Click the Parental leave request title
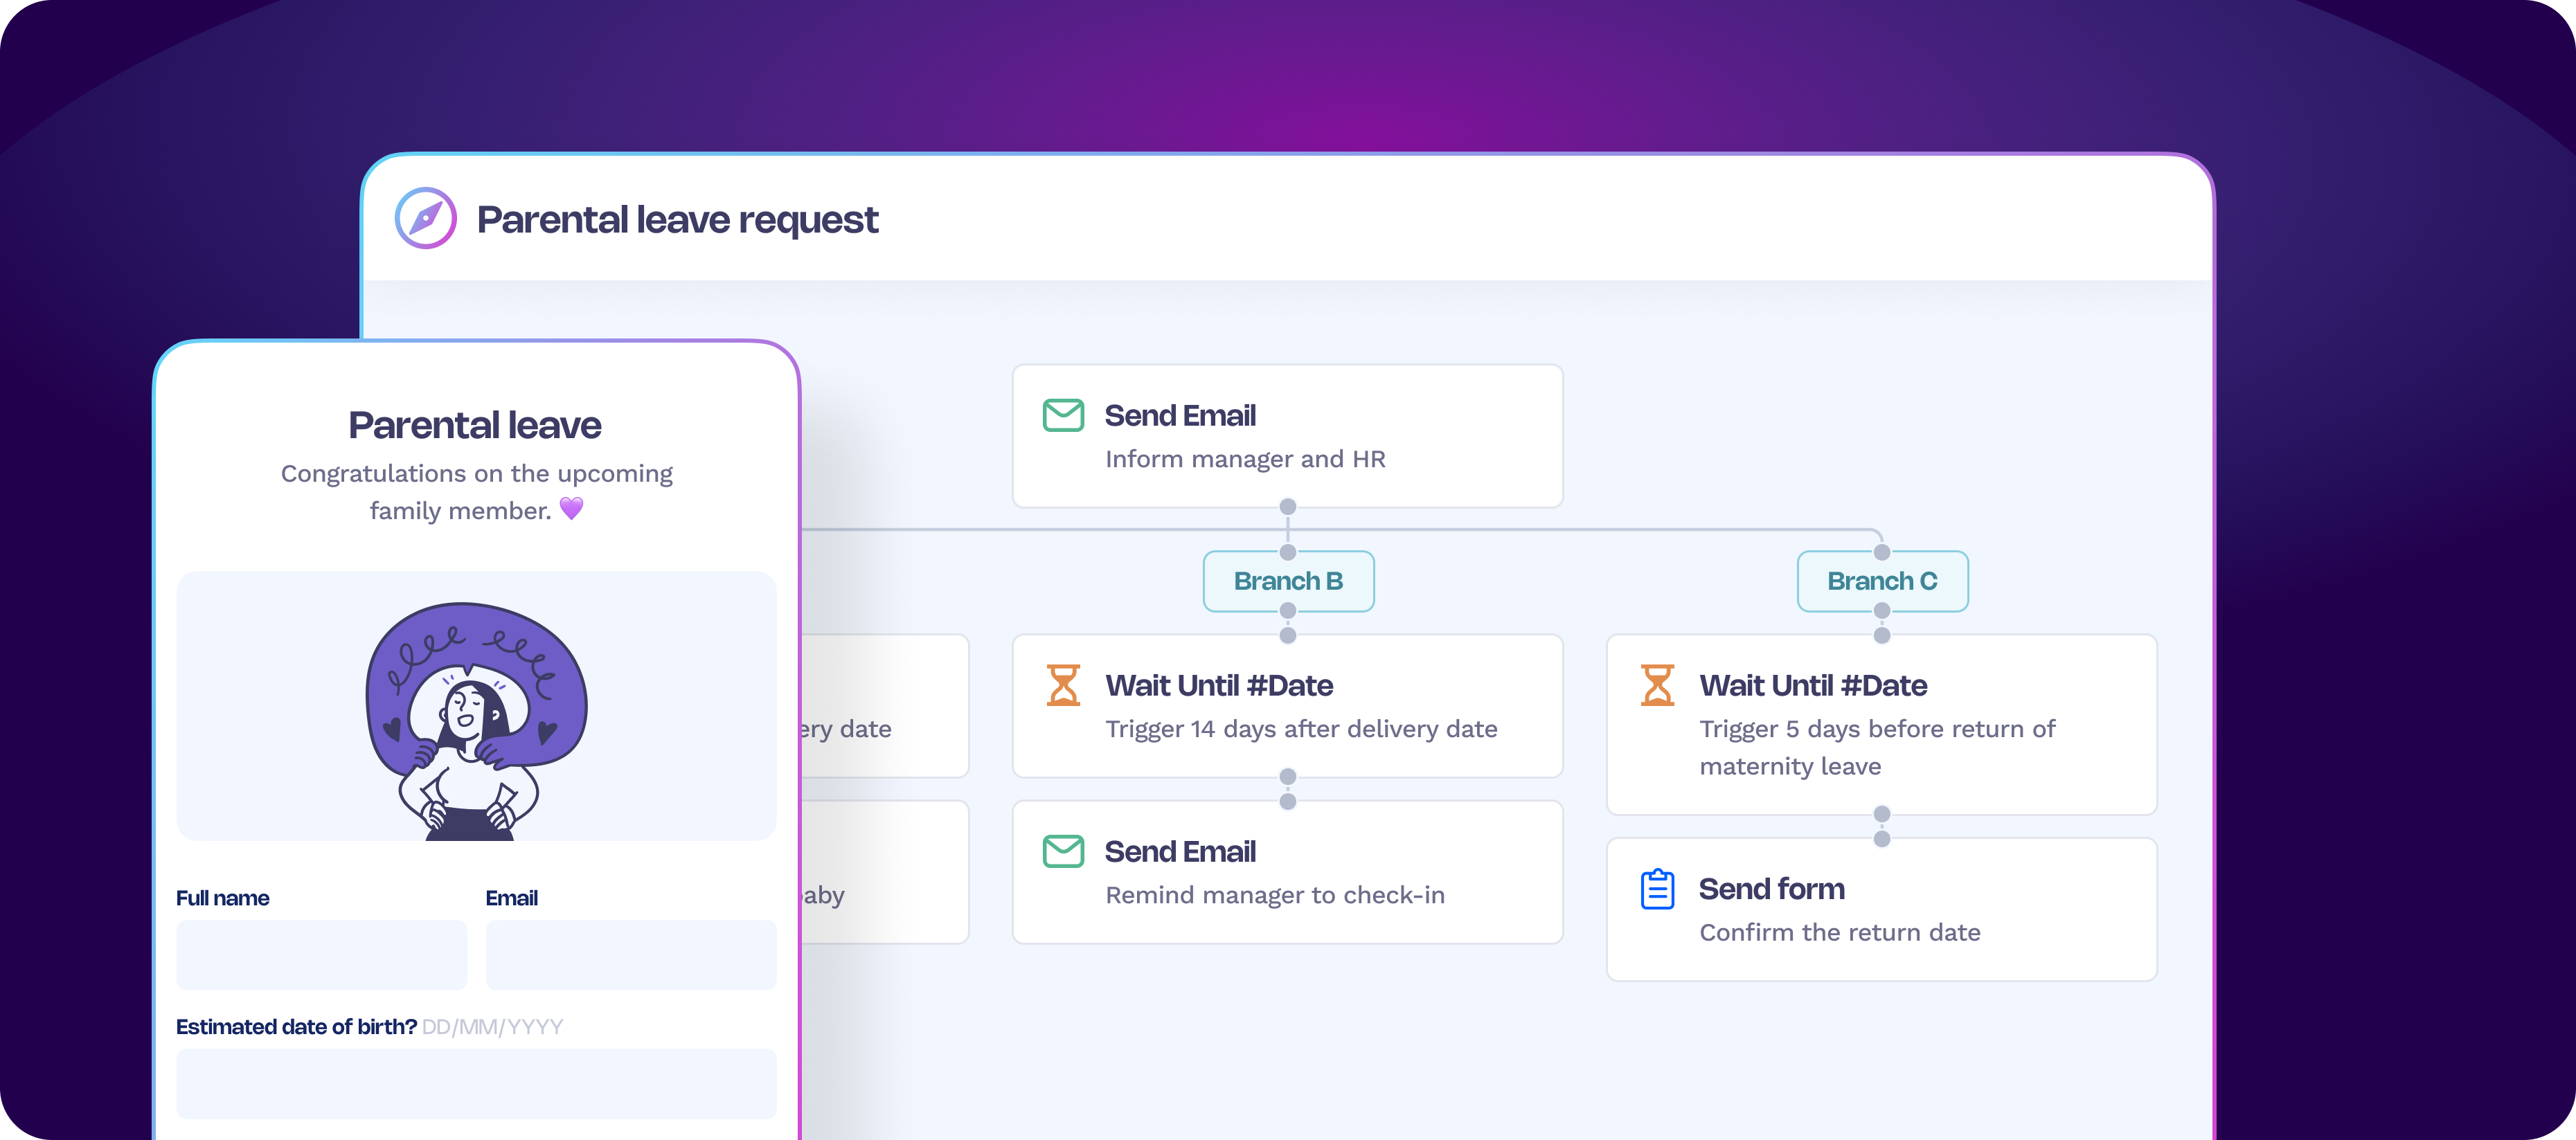Screen dimensions: 2576x1140 pyautogui.click(x=677, y=220)
